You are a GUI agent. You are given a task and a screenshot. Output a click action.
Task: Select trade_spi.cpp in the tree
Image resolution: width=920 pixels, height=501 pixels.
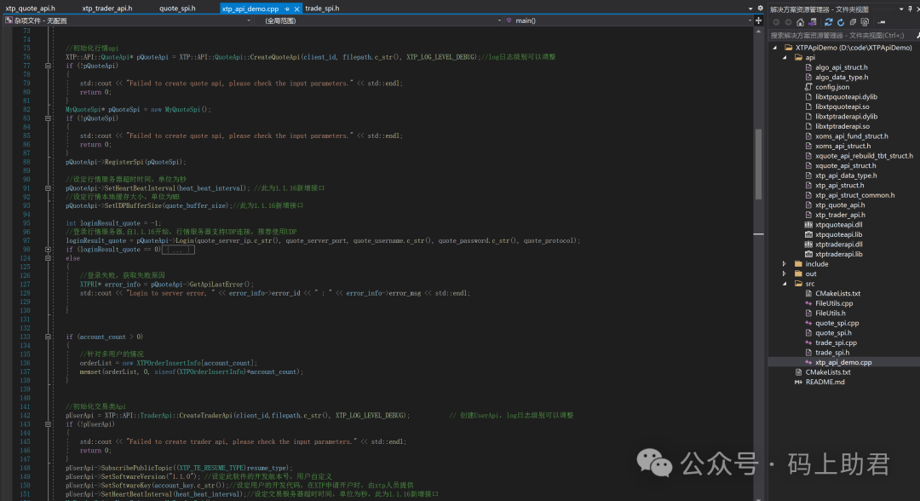[836, 343]
